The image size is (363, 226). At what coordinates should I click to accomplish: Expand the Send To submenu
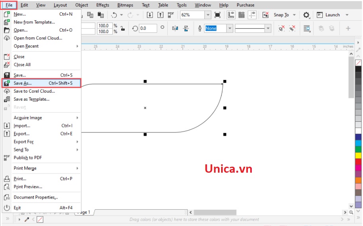77,150
